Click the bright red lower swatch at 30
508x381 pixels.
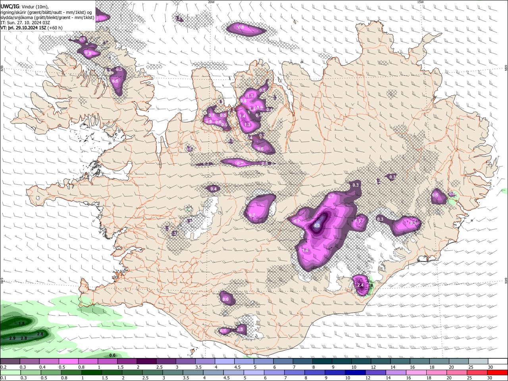tap(498, 373)
